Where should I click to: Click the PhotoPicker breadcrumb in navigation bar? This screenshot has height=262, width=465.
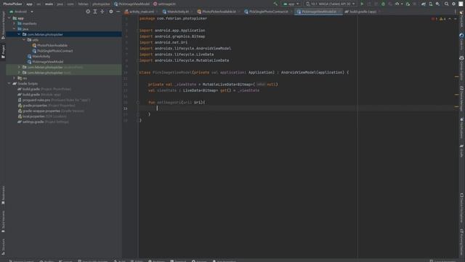click(x=13, y=4)
